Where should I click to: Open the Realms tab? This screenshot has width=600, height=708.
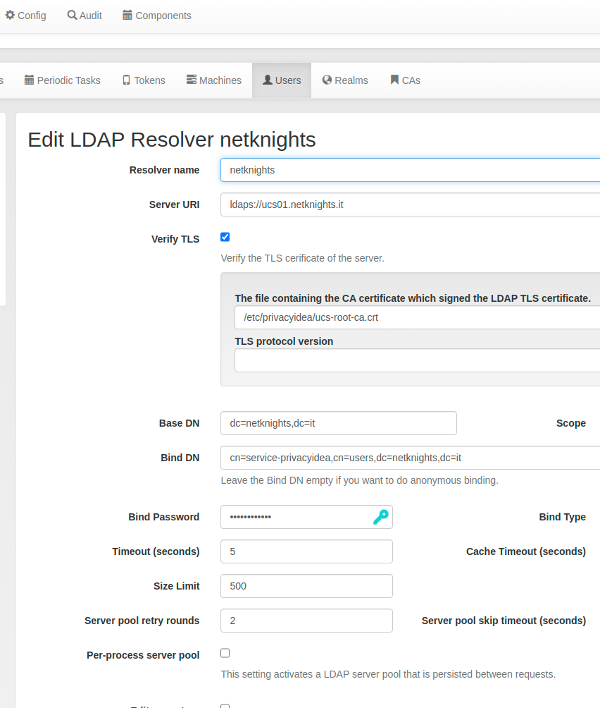coord(345,80)
